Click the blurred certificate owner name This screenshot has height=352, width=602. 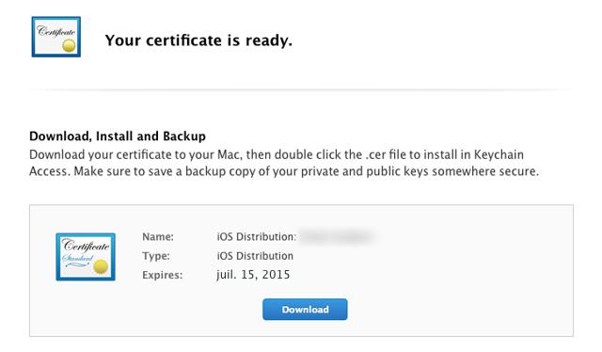point(336,236)
